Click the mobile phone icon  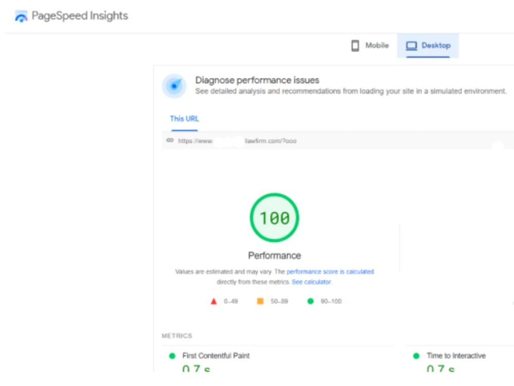355,46
